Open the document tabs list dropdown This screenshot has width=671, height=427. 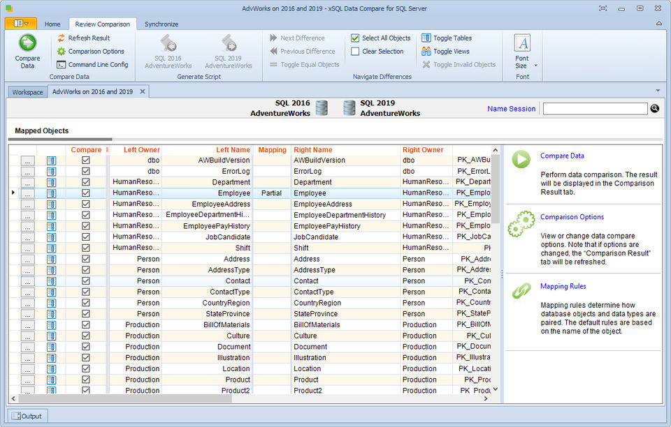[658, 91]
